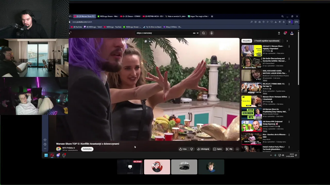Open the Opera AI button in address bar
The height and width of the screenshot is (185, 330).
click(296, 22)
